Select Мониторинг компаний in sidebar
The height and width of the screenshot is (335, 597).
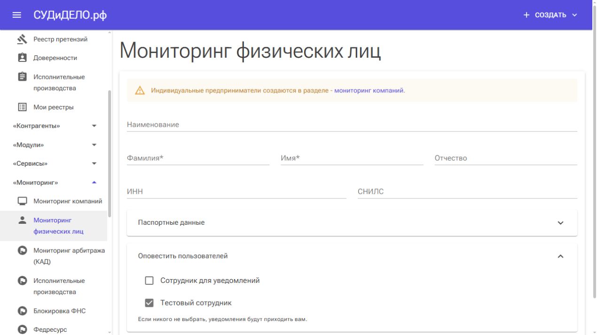(68, 201)
